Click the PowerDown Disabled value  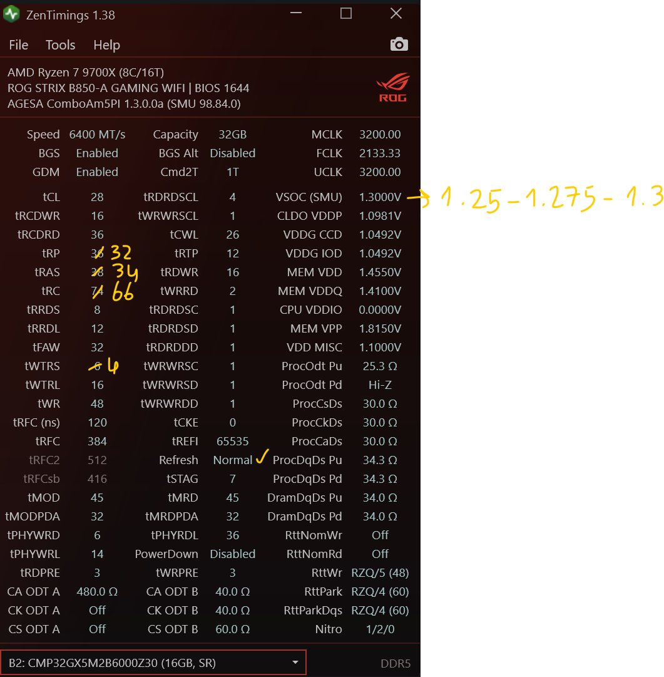pos(233,554)
